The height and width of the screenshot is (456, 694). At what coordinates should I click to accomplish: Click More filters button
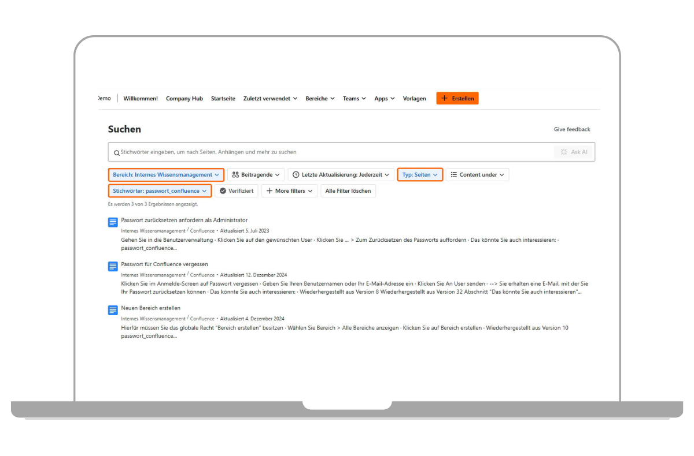289,191
